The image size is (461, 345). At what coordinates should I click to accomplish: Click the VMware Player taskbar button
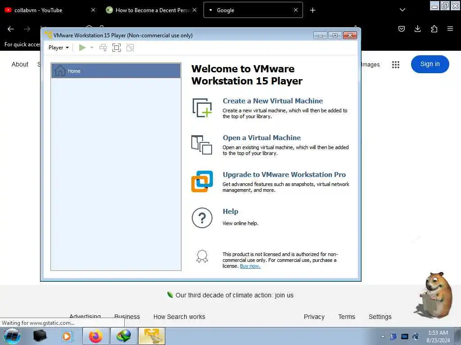151,336
